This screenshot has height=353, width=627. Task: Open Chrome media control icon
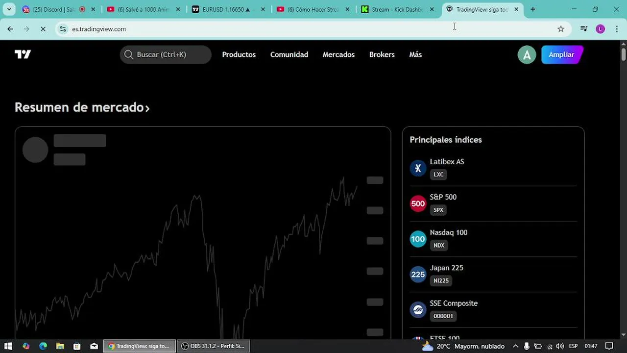coord(583,29)
